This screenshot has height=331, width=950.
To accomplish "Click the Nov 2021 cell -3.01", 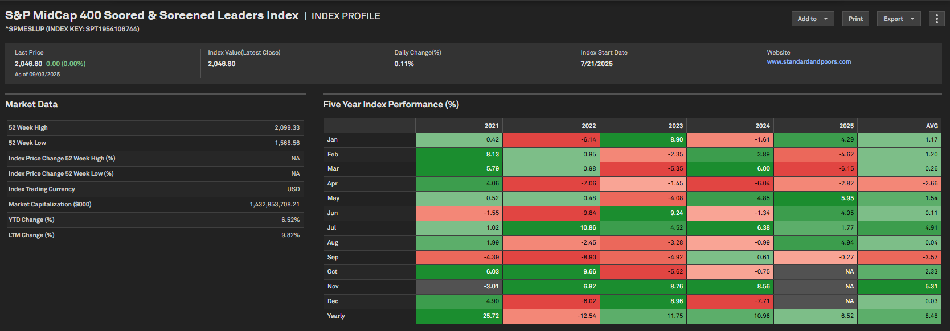I will [x=459, y=287].
